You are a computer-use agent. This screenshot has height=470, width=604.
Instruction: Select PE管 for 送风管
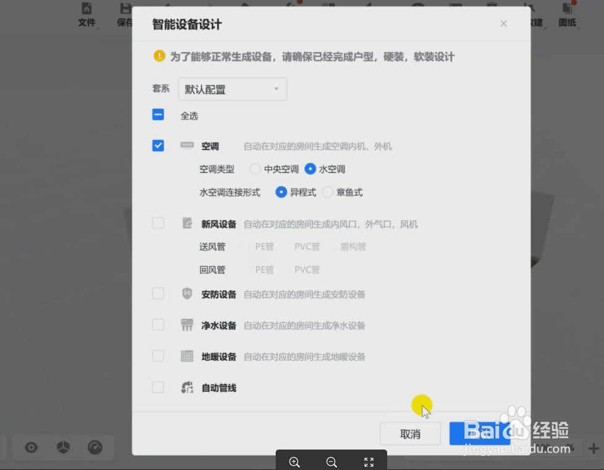pyautogui.click(x=265, y=247)
